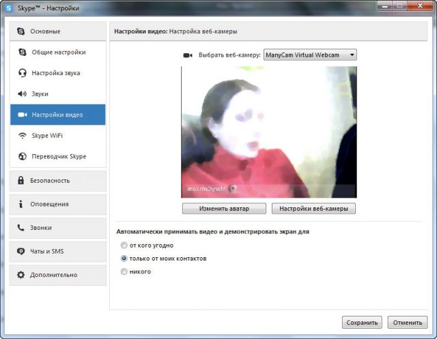The height and width of the screenshot is (339, 437).
Task: Open Переводчик Skype settings
Action: pyautogui.click(x=58, y=156)
